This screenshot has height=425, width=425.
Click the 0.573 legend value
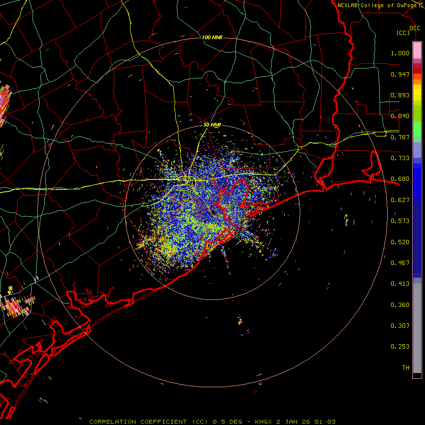400,221
